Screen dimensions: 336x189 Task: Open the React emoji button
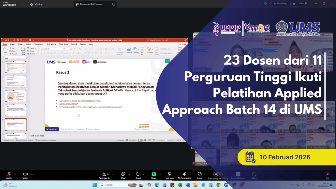(x=138, y=175)
